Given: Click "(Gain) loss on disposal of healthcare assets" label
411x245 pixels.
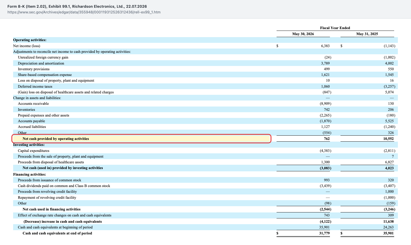Looking at the screenshot, I should (66, 92).
